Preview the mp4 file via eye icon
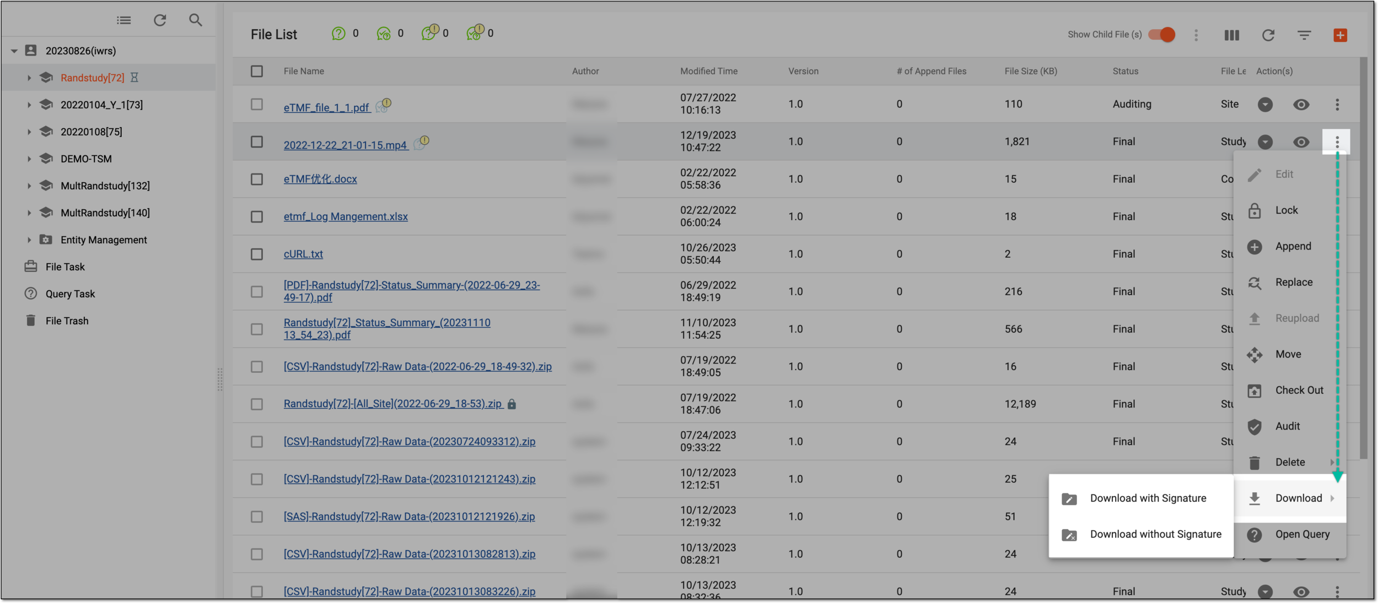Image resolution: width=1378 pixels, height=603 pixels. click(x=1301, y=142)
